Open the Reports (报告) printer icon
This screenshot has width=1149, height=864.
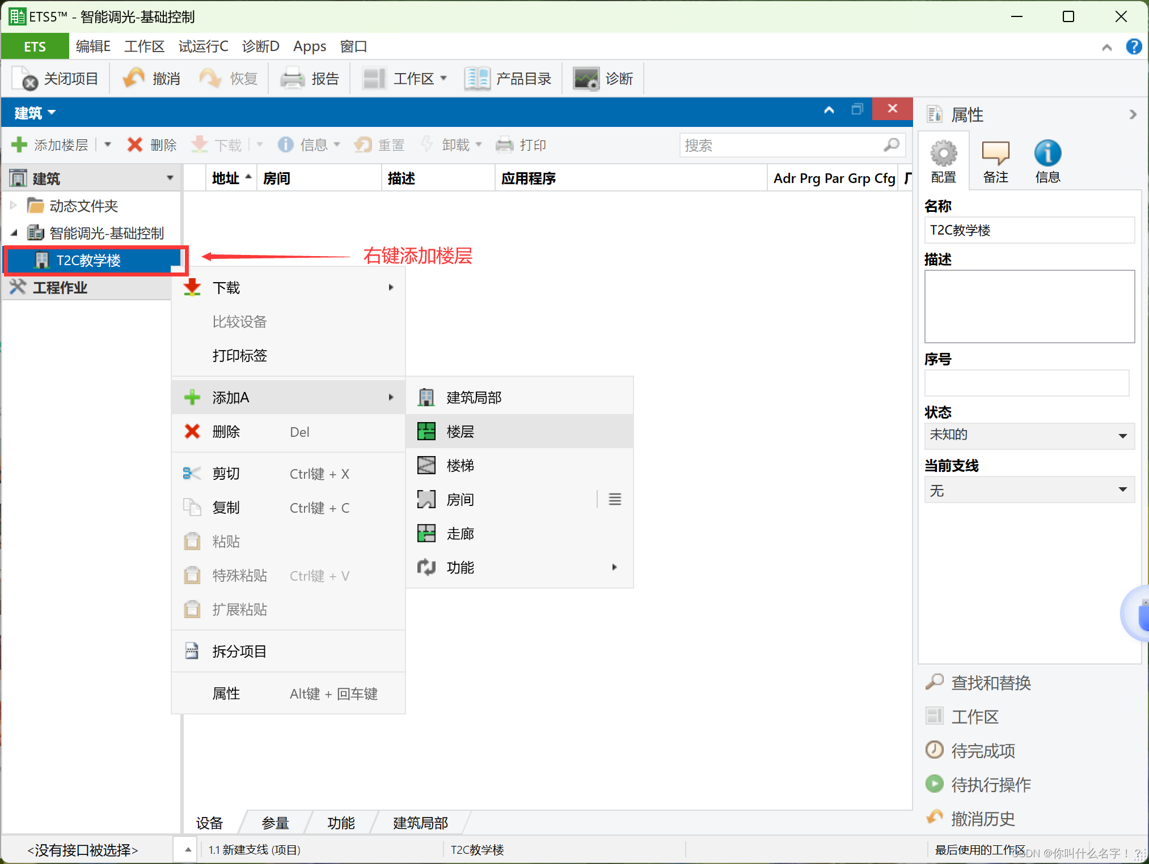(293, 78)
